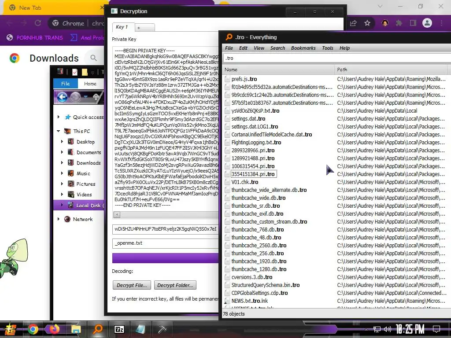Open PORNHUB TRANS bookmark
Viewport: 451px width, 338px height.
click(35, 38)
